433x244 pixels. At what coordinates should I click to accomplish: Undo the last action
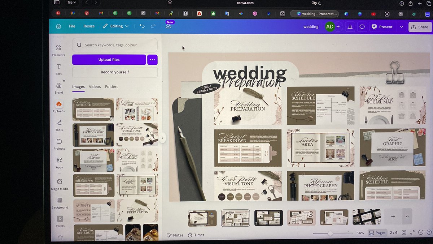pyautogui.click(x=142, y=26)
